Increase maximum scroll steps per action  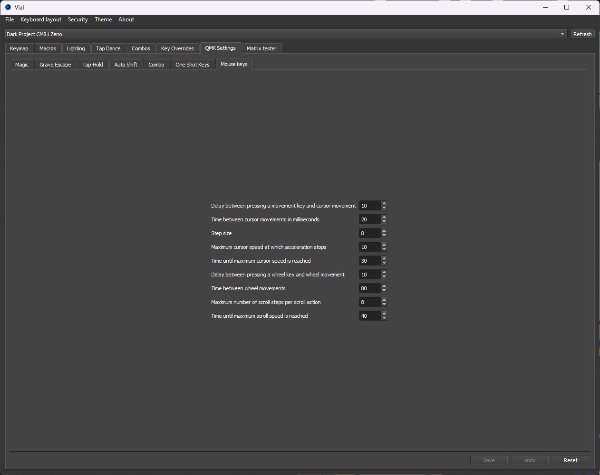click(x=384, y=300)
